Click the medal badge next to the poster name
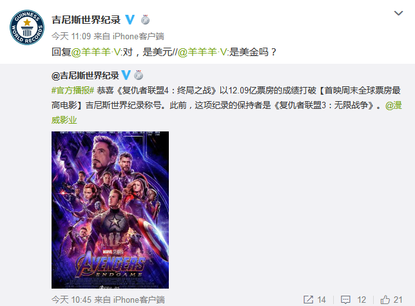 [x=145, y=20]
